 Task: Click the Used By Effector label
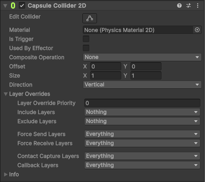click(31, 48)
